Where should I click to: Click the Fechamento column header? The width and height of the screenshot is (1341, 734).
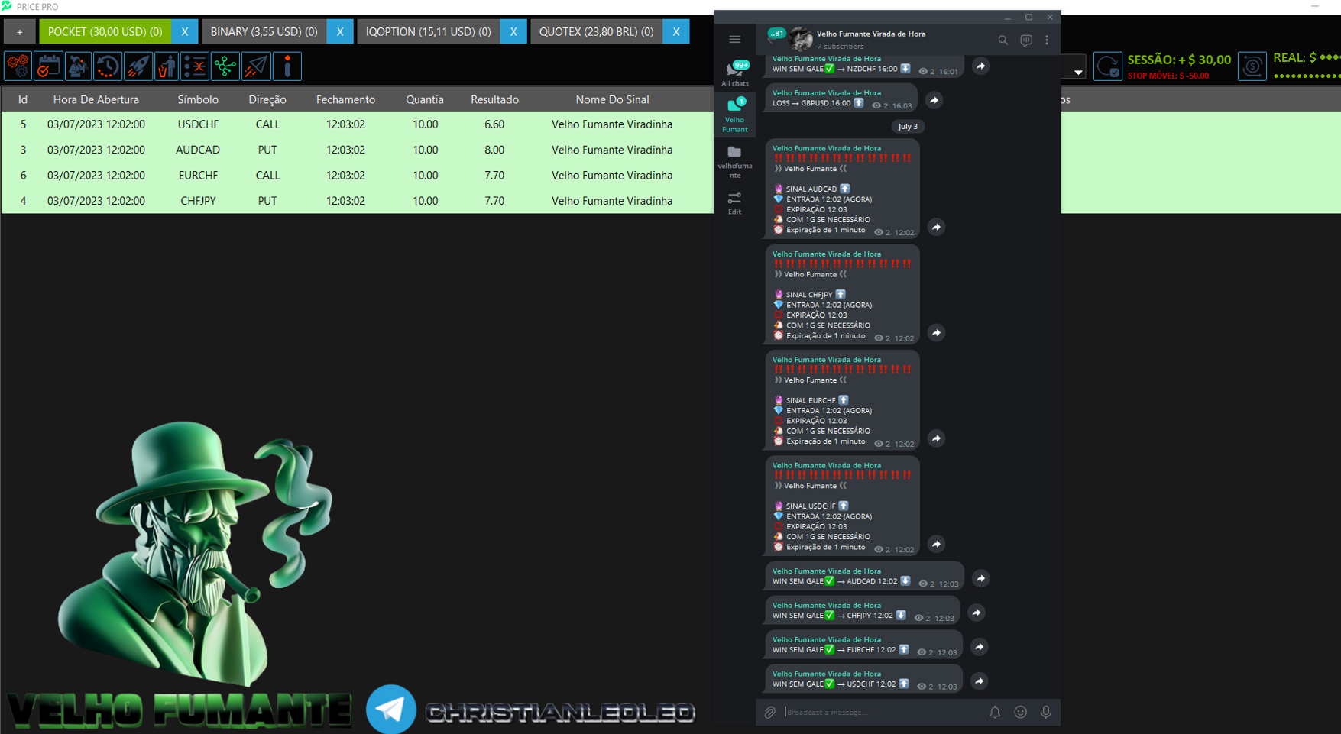(x=345, y=99)
